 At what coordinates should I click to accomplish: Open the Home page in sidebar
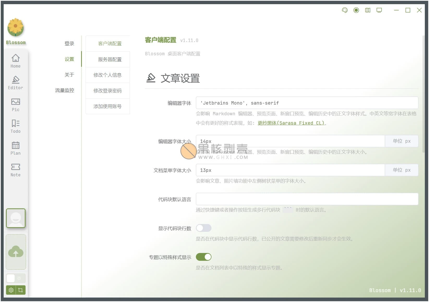pos(15,61)
